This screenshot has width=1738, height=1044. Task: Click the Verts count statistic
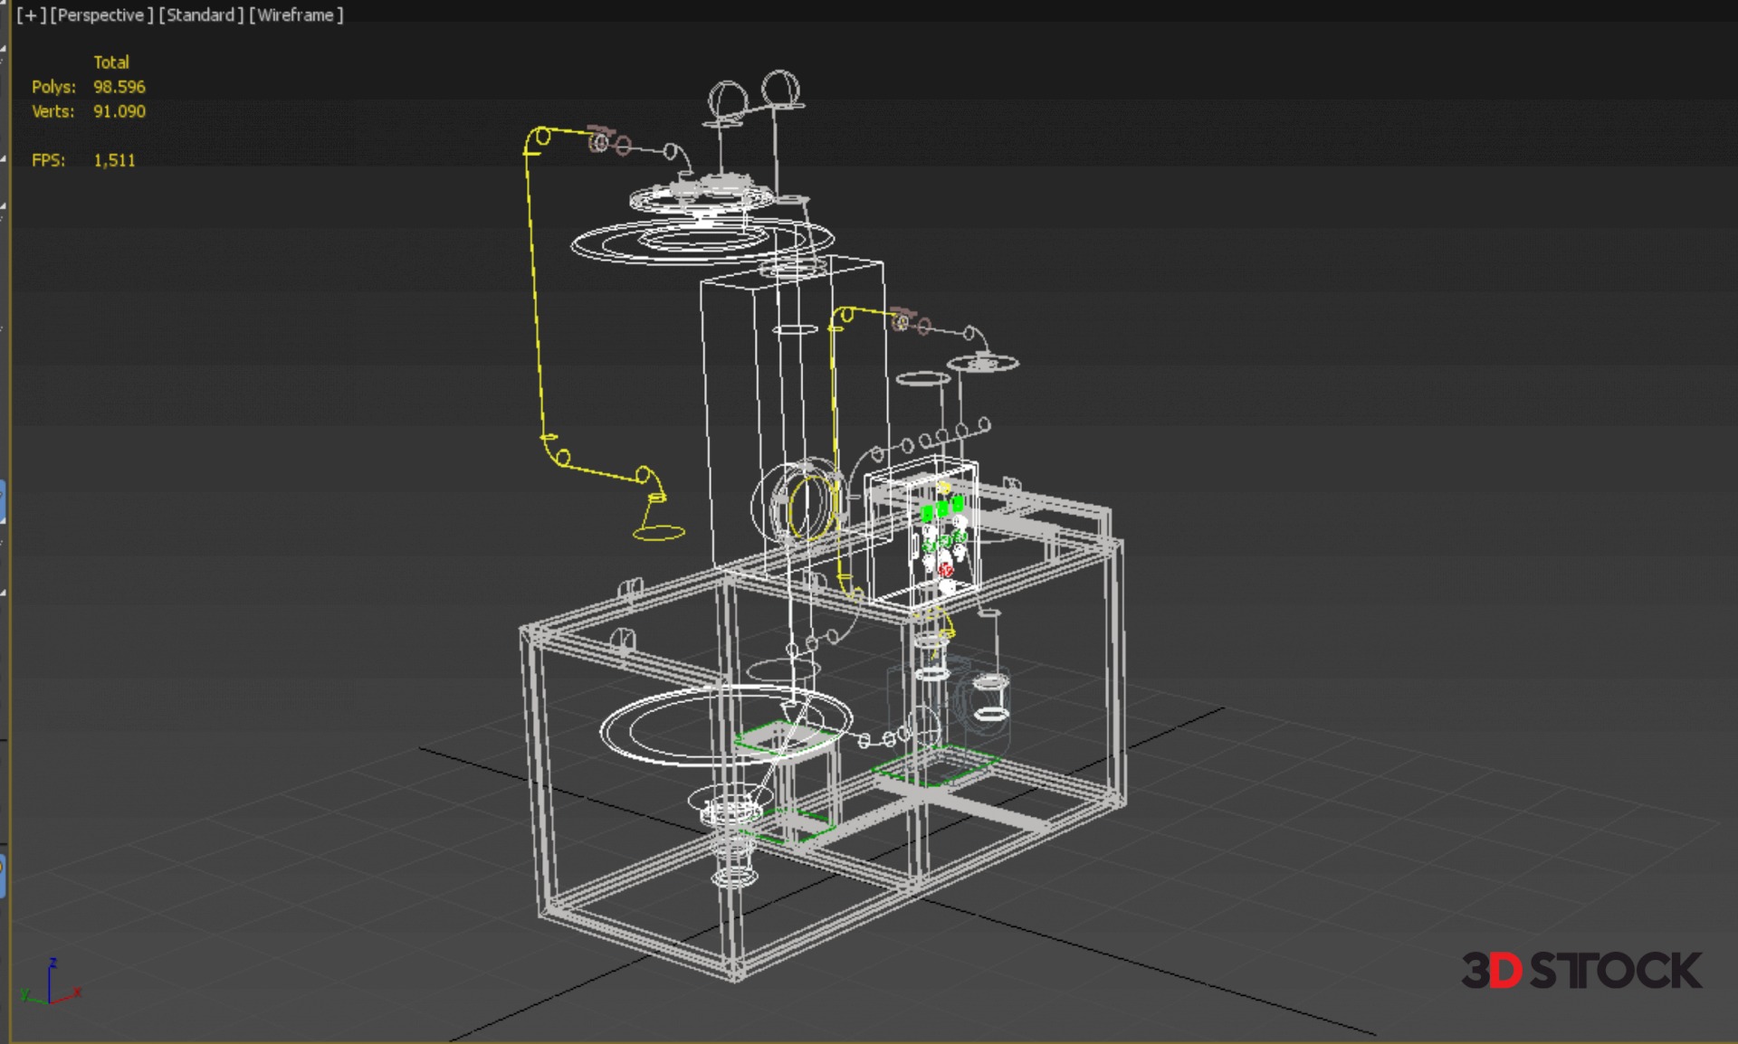[119, 111]
